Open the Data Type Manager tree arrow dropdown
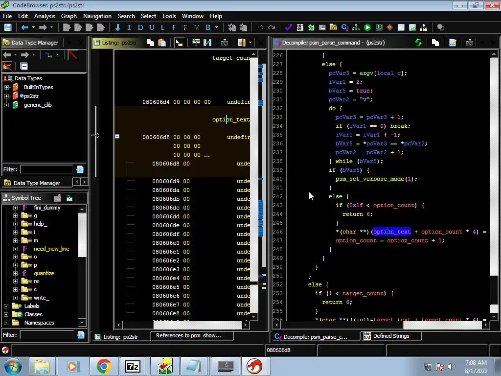 [x=58, y=55]
